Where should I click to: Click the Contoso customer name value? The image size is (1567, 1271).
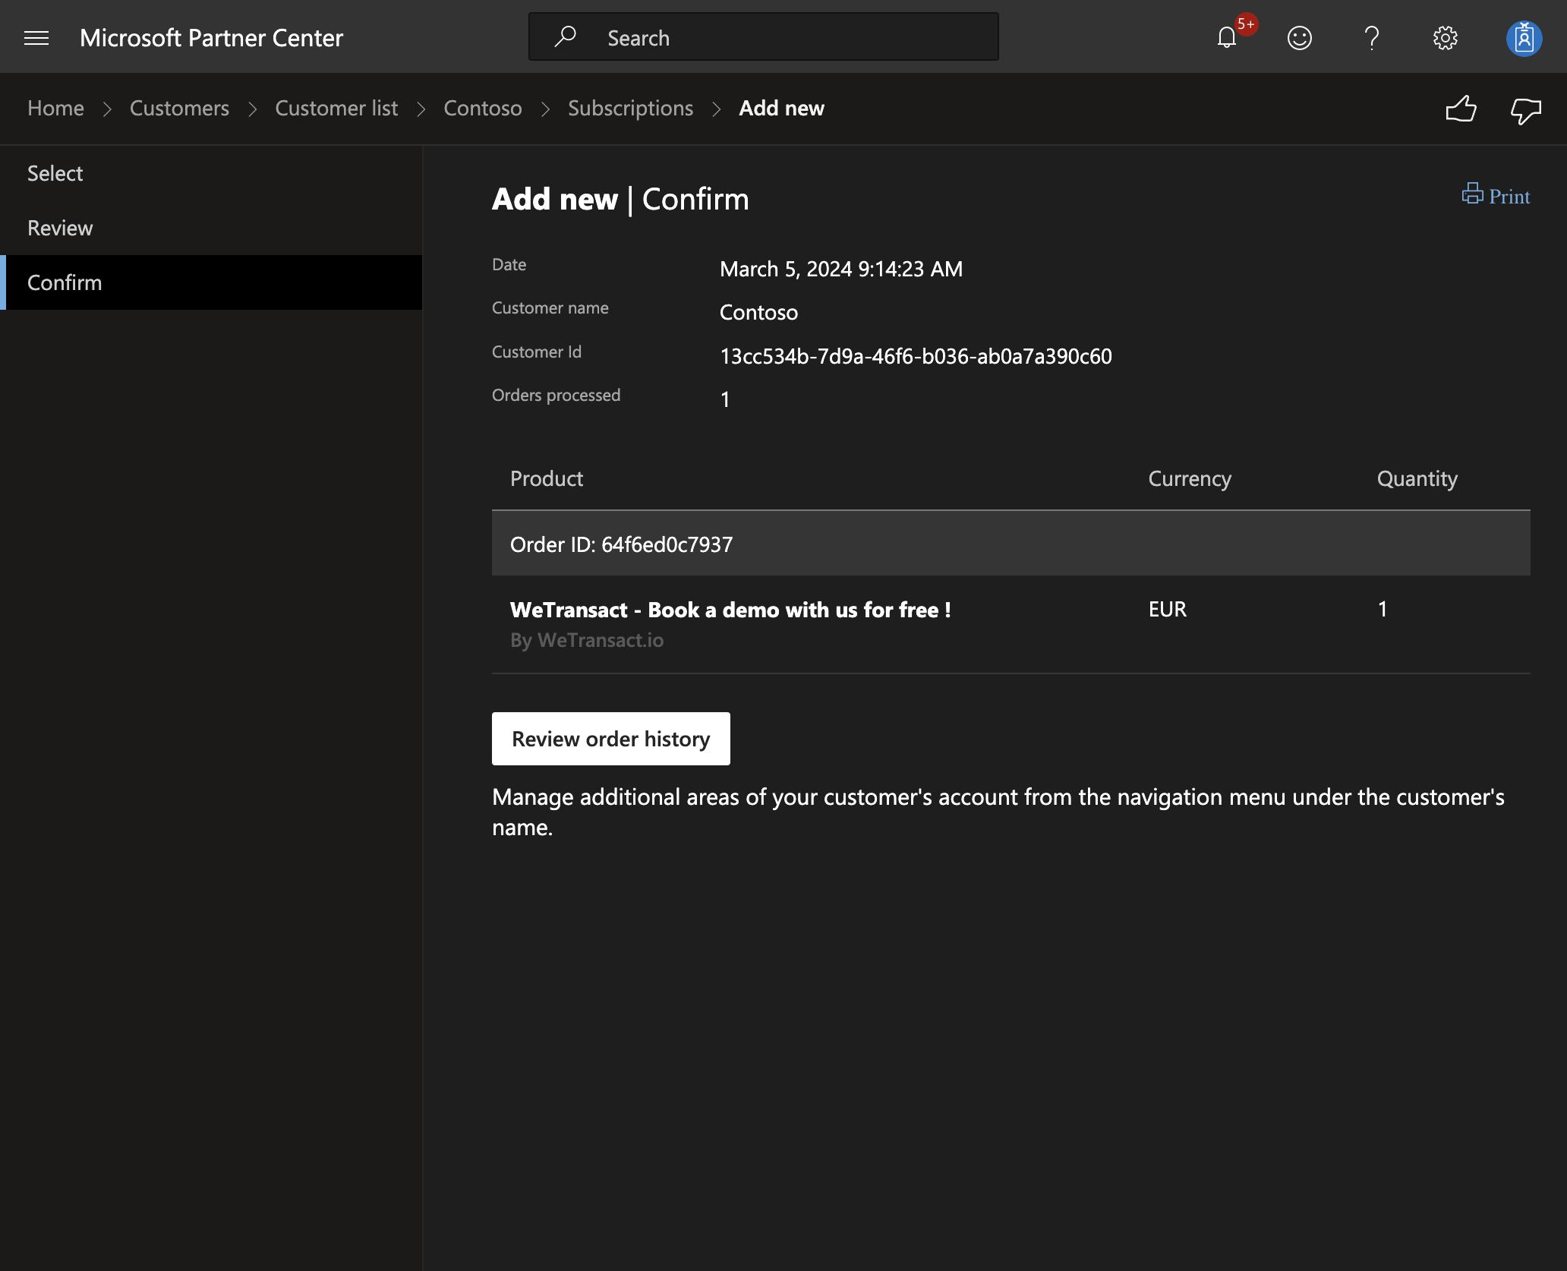point(758,312)
